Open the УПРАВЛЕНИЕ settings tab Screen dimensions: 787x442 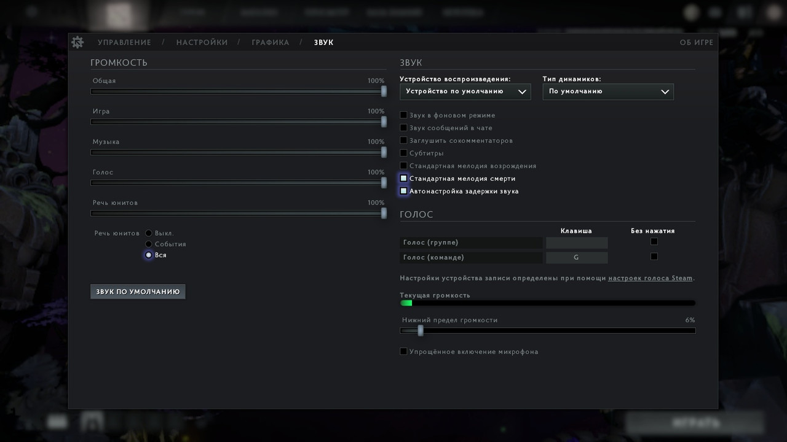pyautogui.click(x=124, y=42)
